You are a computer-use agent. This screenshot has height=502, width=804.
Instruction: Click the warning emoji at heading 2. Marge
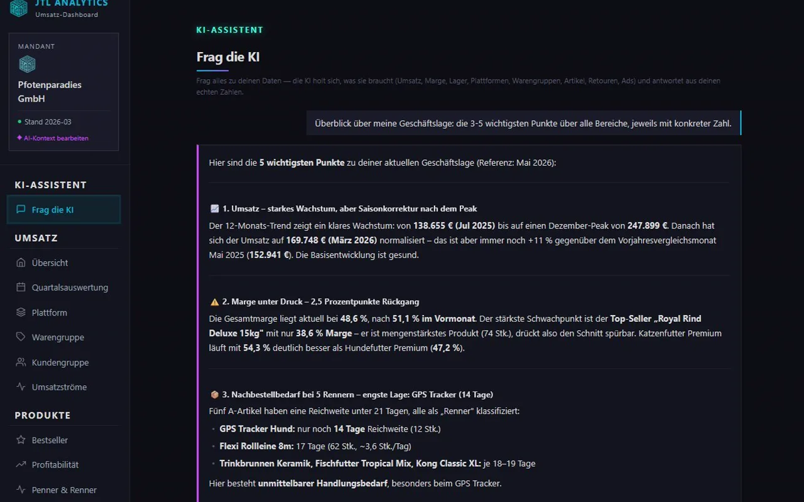214,302
